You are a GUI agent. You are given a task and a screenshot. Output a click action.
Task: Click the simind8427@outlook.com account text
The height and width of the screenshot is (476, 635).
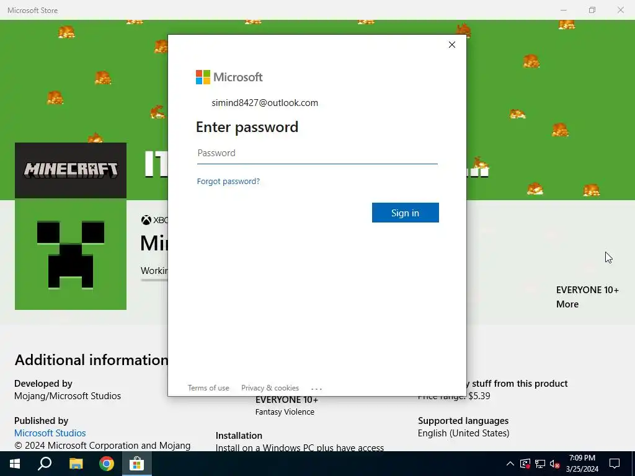[265, 103]
